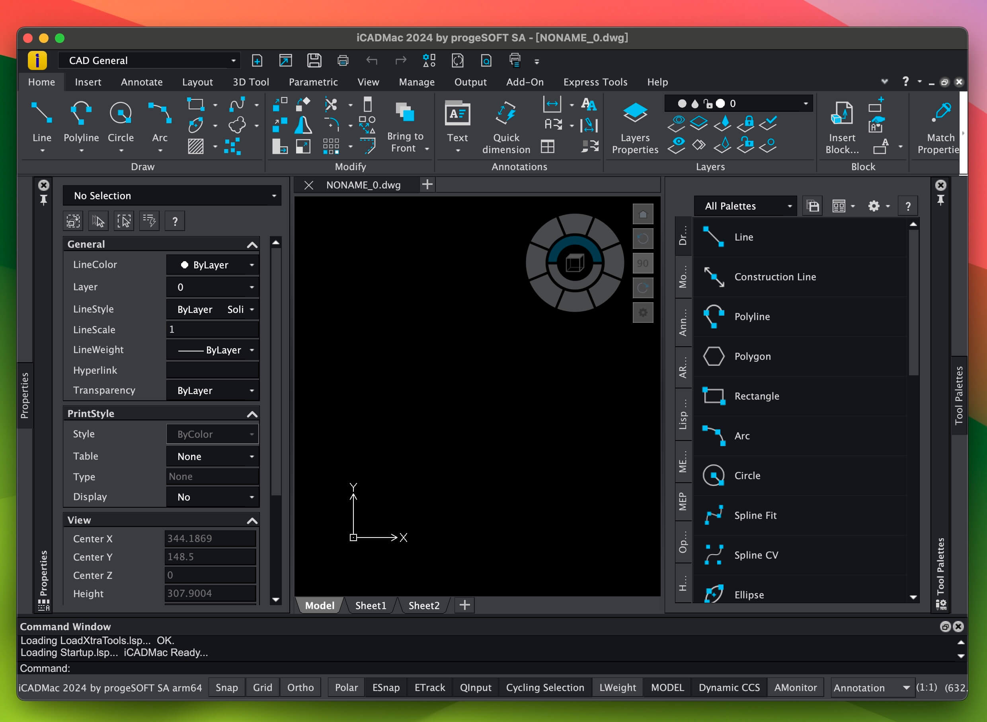Image resolution: width=987 pixels, height=722 pixels.
Task: Click the palette settings gear icon
Action: point(874,206)
